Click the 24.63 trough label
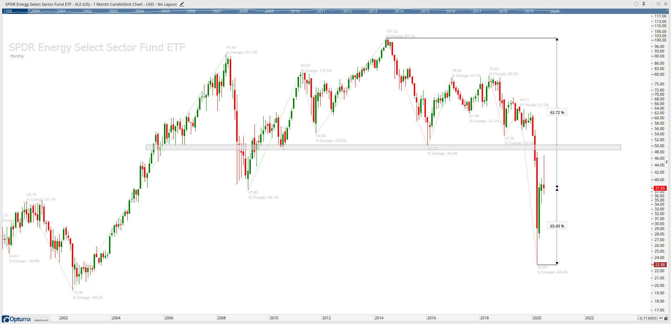 (14, 256)
